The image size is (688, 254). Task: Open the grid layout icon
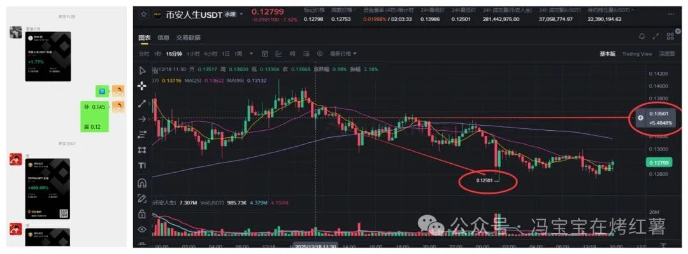pos(670,37)
